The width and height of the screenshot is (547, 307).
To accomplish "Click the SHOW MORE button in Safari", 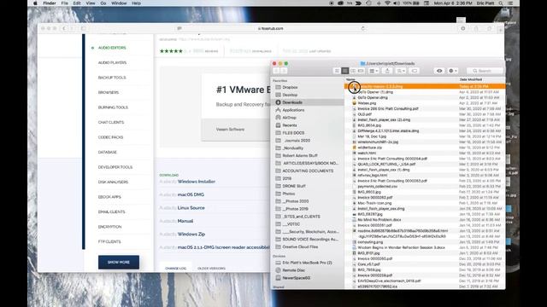I will coord(119,262).
